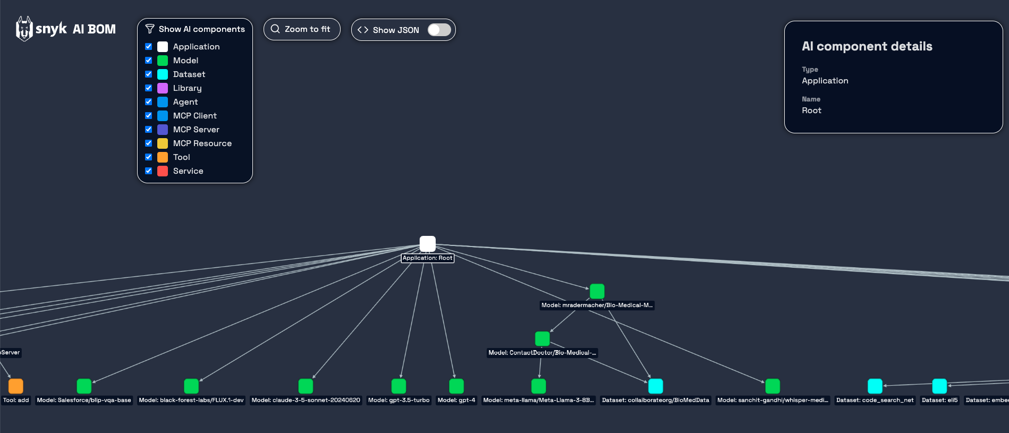Uncheck the Library checkbox
This screenshot has width=1009, height=433.
149,88
